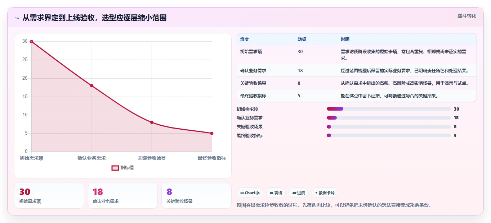Click the table data cell showing 30

coord(300,52)
